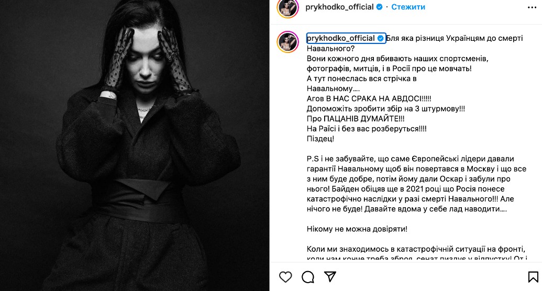
Task: Click the paragraph starting 'Коли ми знаходимось'
Action: pyautogui.click(x=417, y=253)
